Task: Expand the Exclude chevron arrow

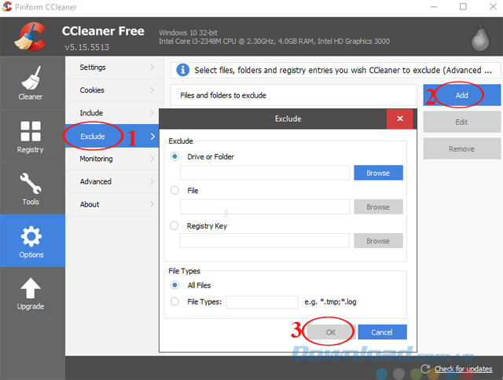Action: [x=152, y=137]
